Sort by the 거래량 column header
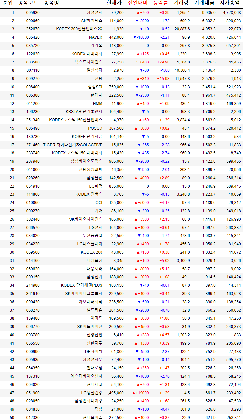This screenshot has width=243, height=420. [181, 3]
